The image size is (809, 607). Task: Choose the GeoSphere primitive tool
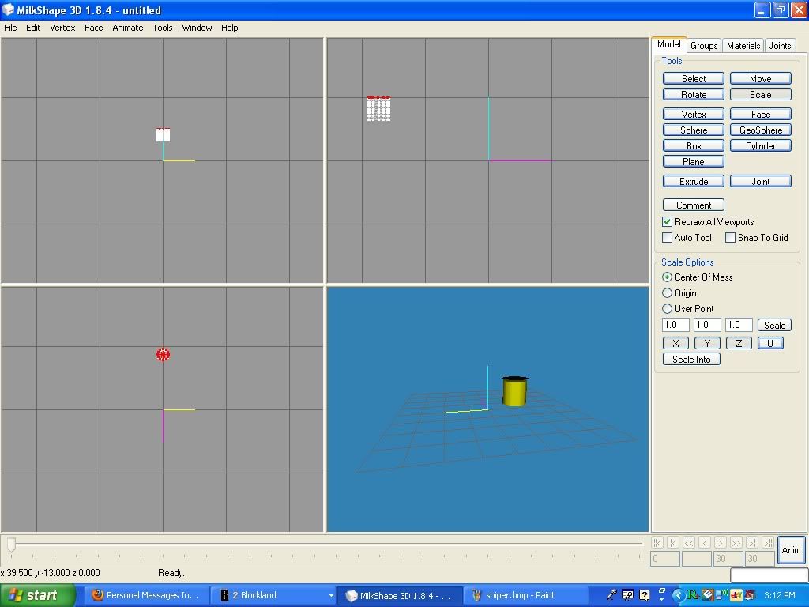click(x=760, y=130)
